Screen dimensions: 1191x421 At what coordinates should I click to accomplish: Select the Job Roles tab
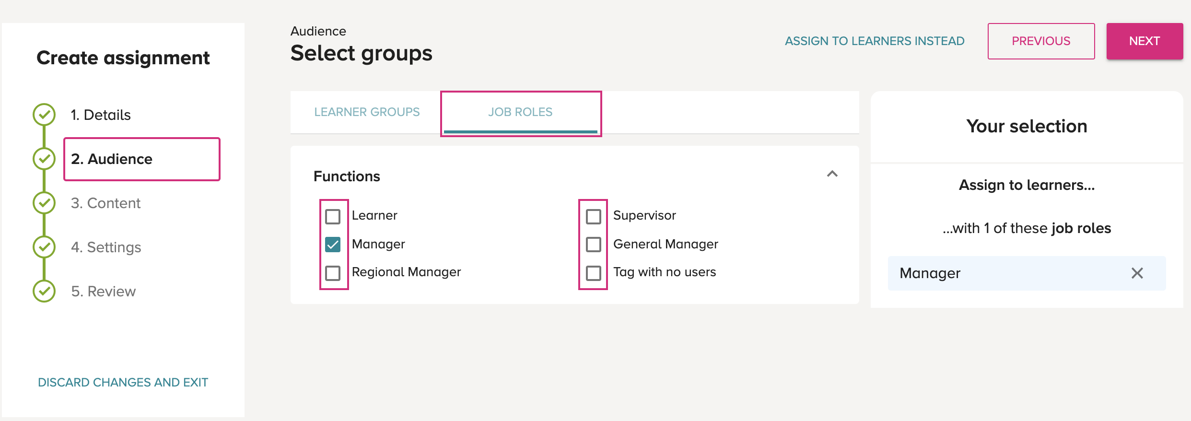click(x=520, y=112)
